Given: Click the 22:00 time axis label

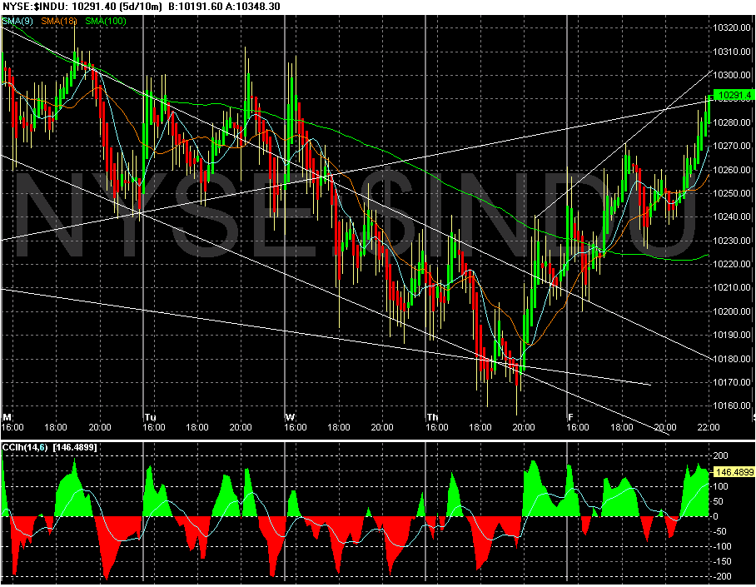Looking at the screenshot, I should (709, 427).
